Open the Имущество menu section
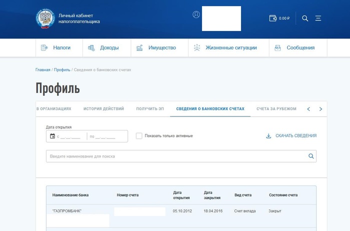 point(156,48)
